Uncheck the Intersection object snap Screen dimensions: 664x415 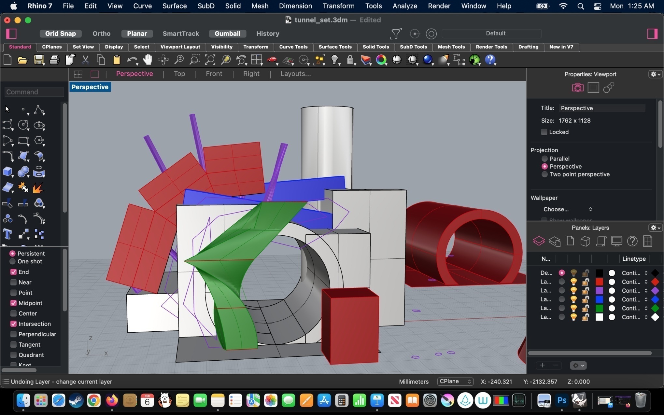coord(13,324)
